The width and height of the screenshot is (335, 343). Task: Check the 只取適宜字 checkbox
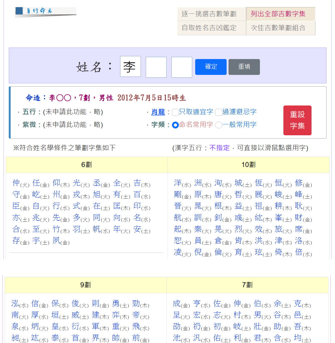[176, 112]
